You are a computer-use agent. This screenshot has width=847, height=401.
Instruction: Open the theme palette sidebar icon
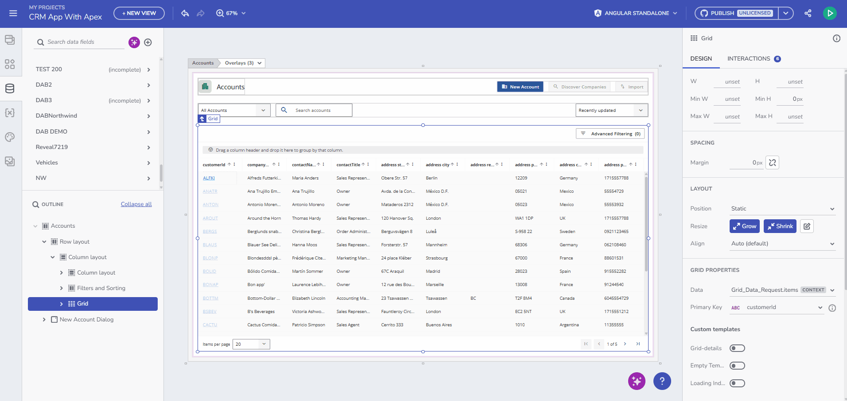coord(10,137)
